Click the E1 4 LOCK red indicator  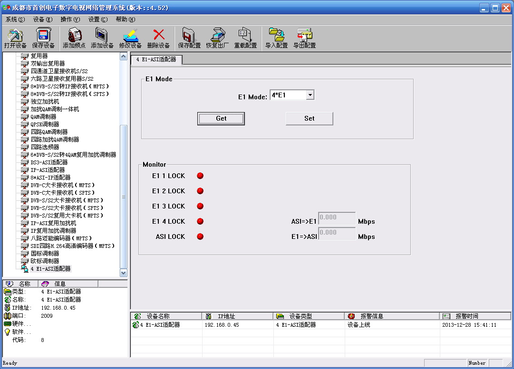click(200, 221)
